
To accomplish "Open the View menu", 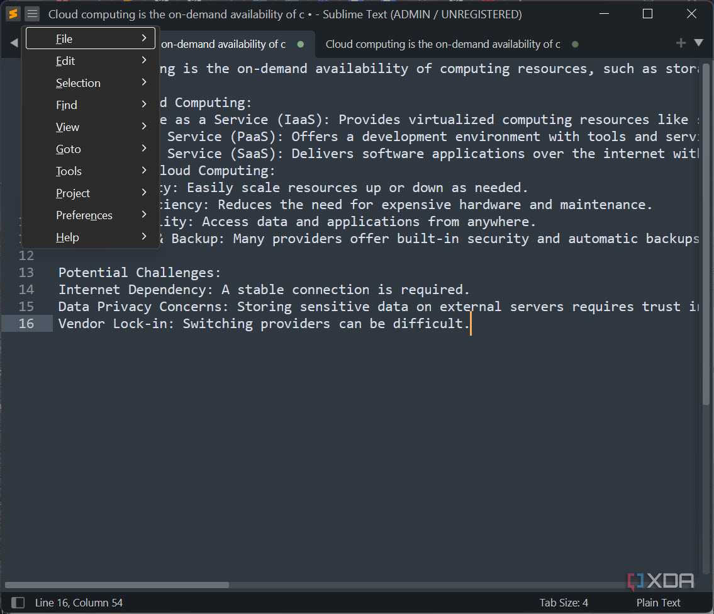I will click(90, 127).
